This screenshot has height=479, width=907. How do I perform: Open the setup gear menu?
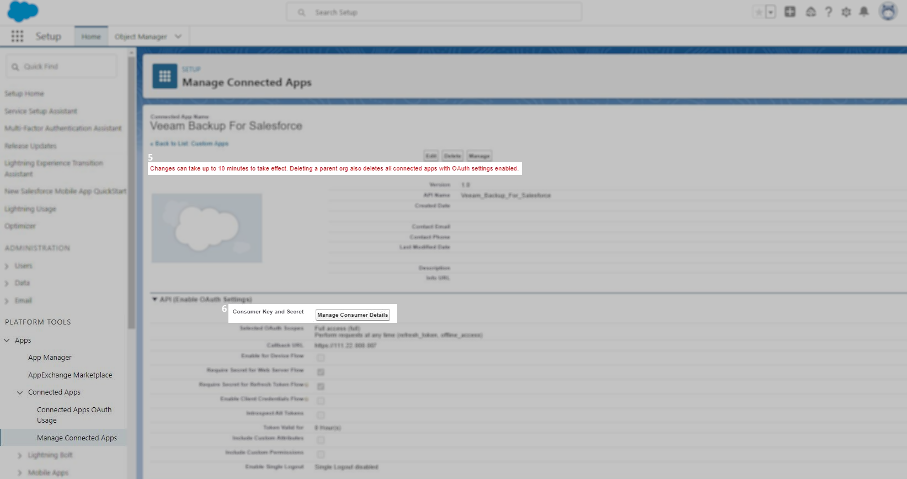(x=846, y=12)
